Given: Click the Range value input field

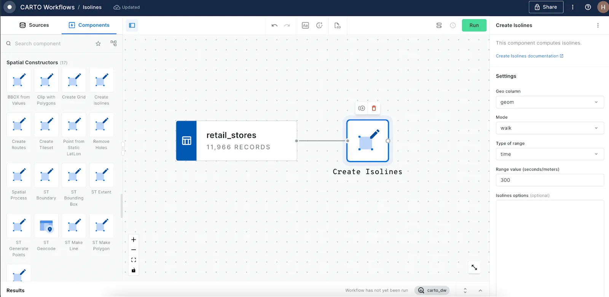Looking at the screenshot, I should pyautogui.click(x=549, y=180).
